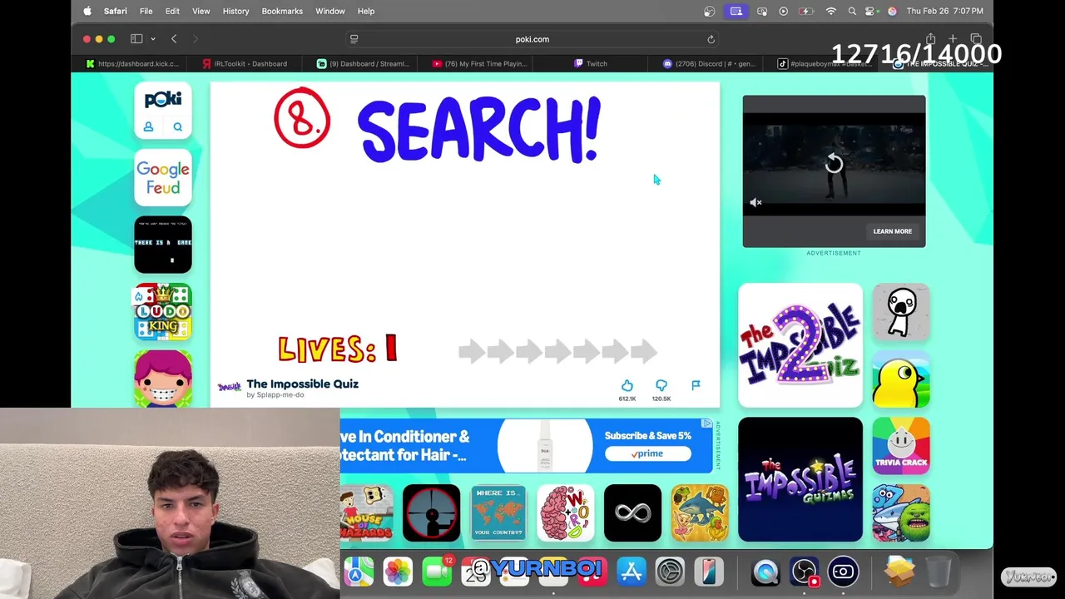Image resolution: width=1065 pixels, height=599 pixels.
Task: Open App Store in Dock
Action: pos(632,572)
